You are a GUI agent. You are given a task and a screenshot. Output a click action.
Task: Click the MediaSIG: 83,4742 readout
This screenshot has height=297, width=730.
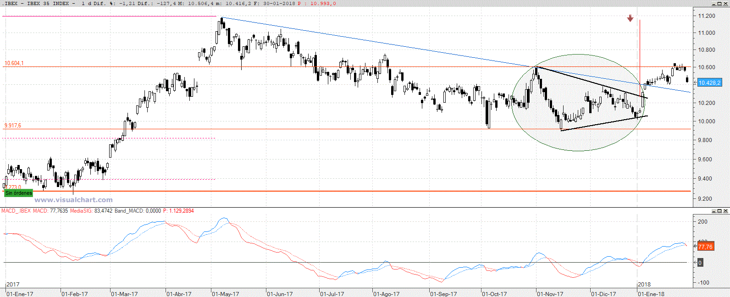click(x=91, y=211)
